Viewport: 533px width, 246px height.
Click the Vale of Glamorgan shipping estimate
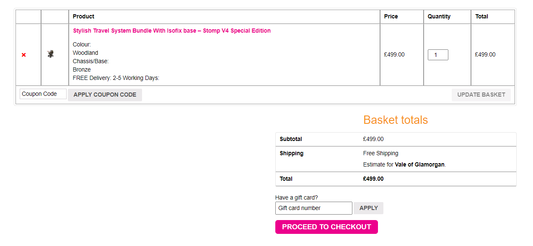pyautogui.click(x=419, y=164)
